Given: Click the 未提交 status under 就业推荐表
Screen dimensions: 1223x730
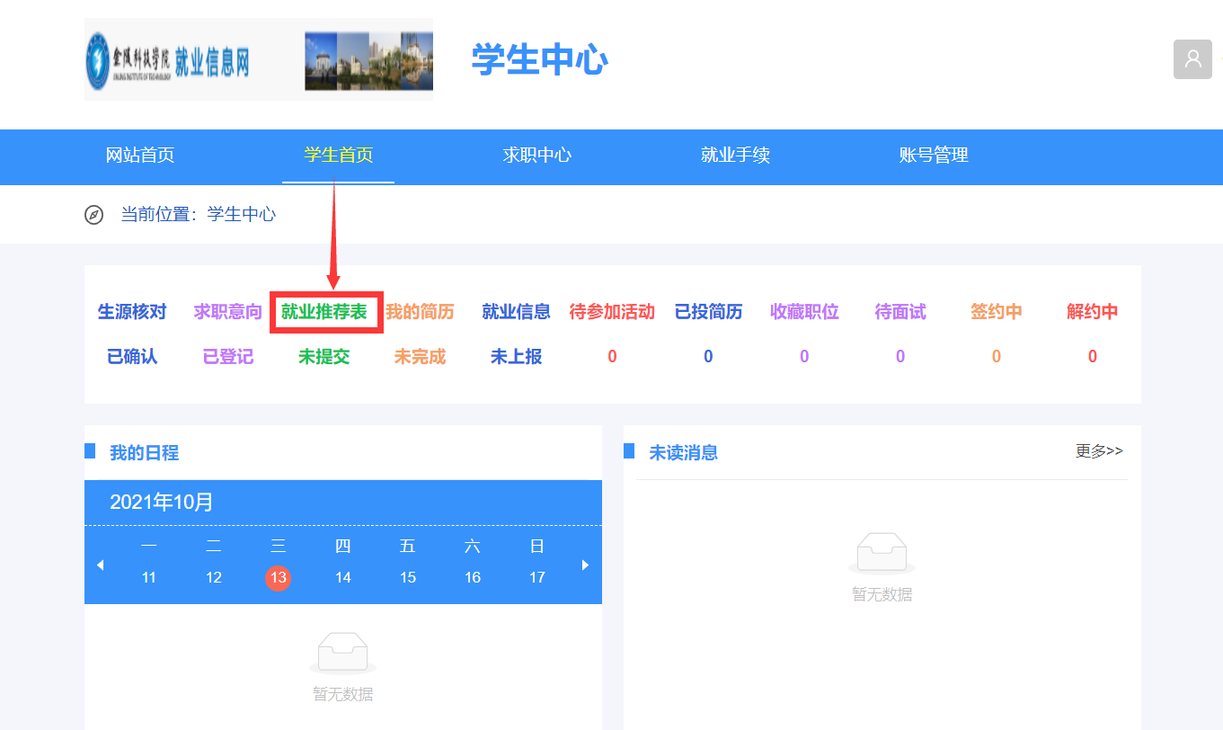Looking at the screenshot, I should pos(324,357).
